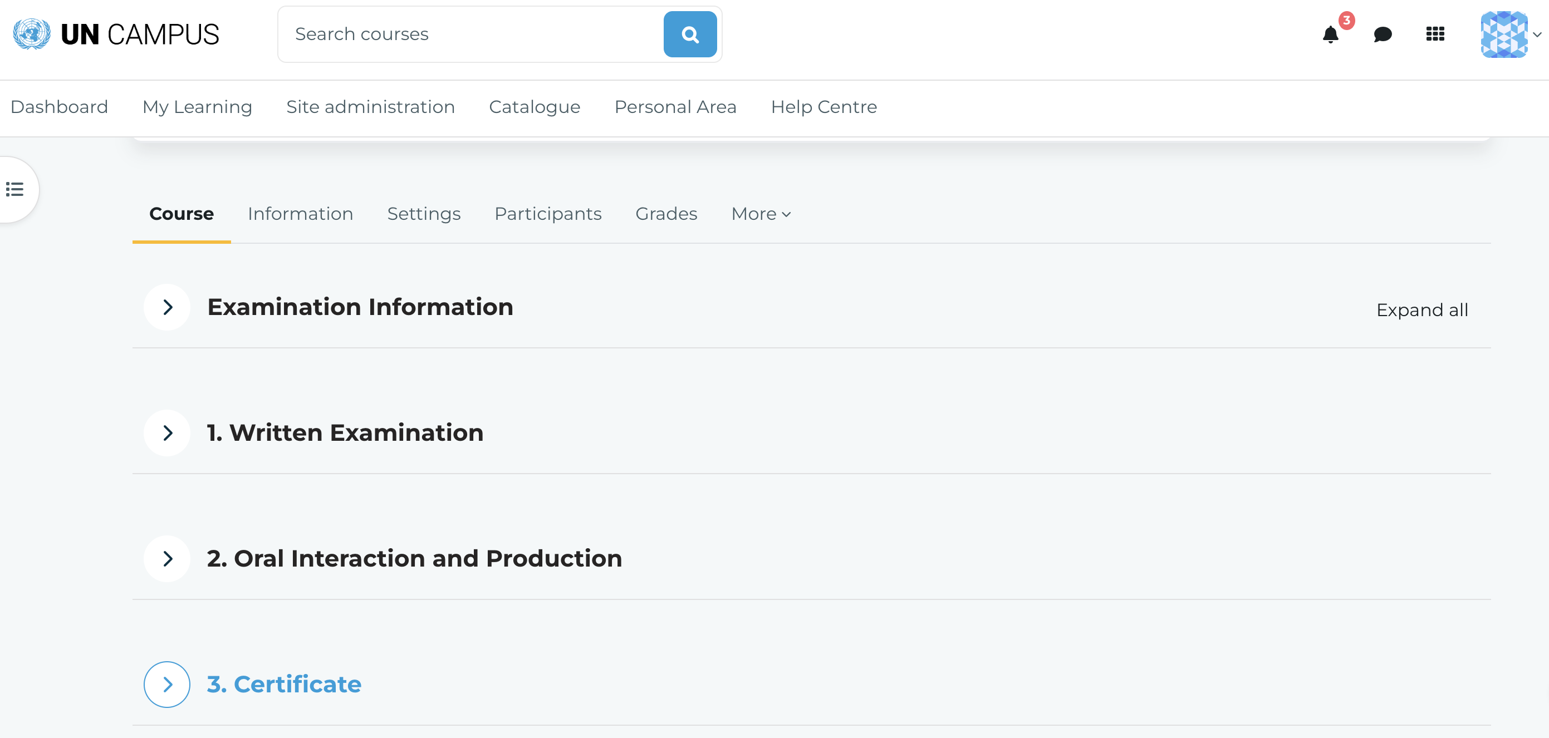Open My Learning
The height and width of the screenshot is (738, 1549).
coord(197,107)
